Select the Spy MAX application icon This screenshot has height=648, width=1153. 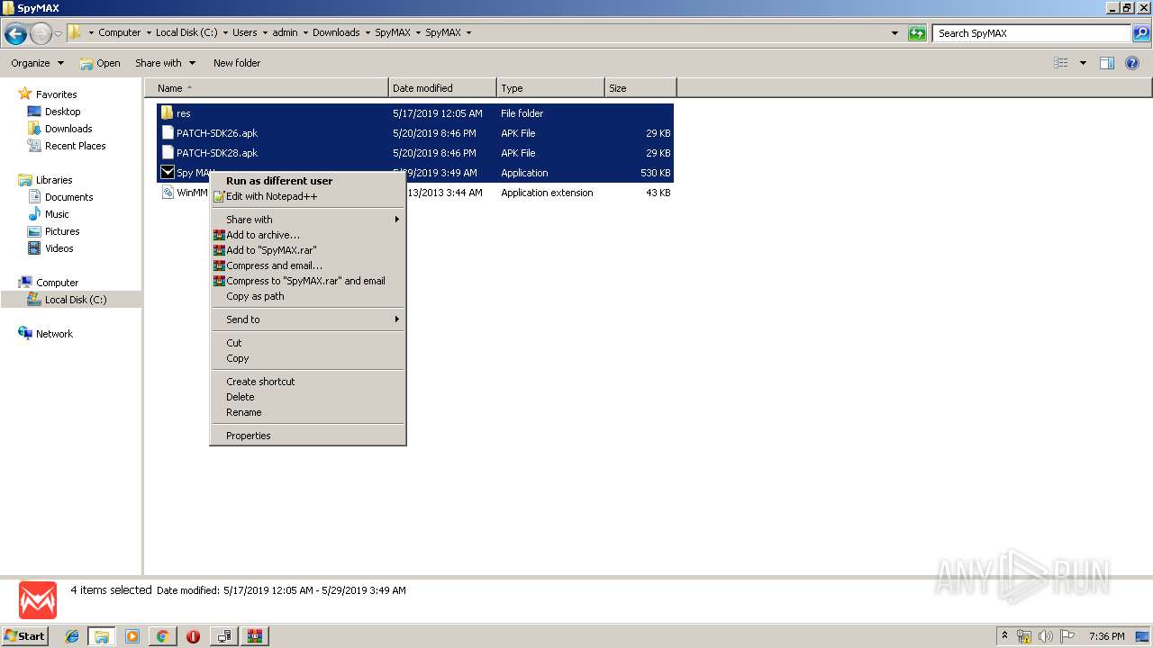click(x=167, y=173)
